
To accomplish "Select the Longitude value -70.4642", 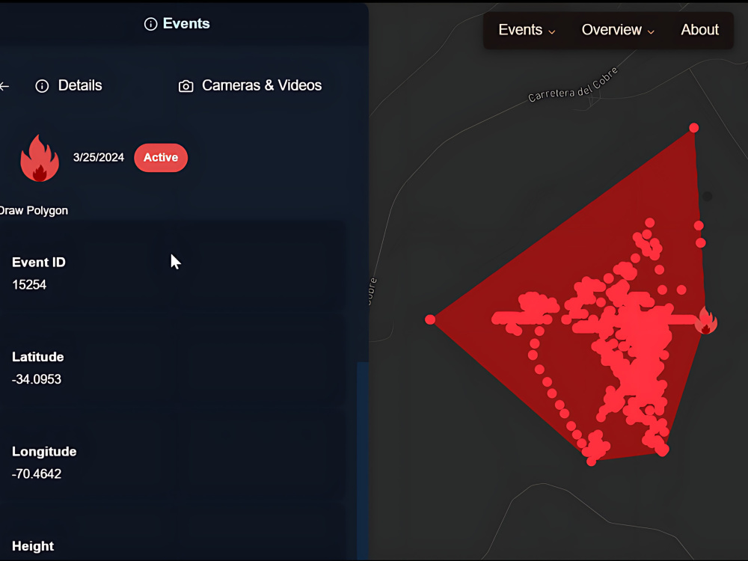I will click(37, 473).
